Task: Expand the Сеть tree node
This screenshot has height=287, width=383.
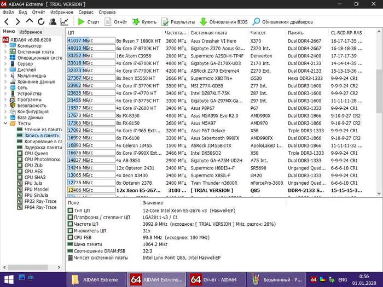Action: 5,87
